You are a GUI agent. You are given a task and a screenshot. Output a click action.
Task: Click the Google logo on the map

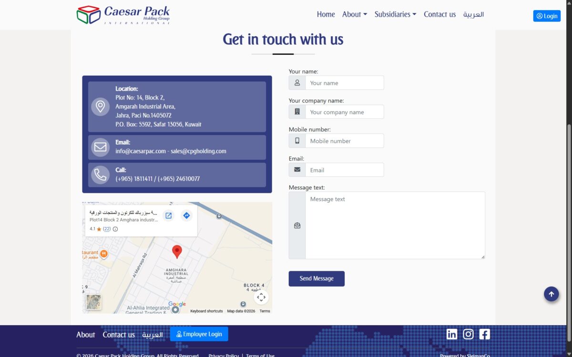[177, 304]
